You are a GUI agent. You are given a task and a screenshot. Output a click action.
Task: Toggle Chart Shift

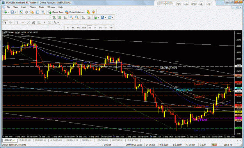(x=89, y=18)
